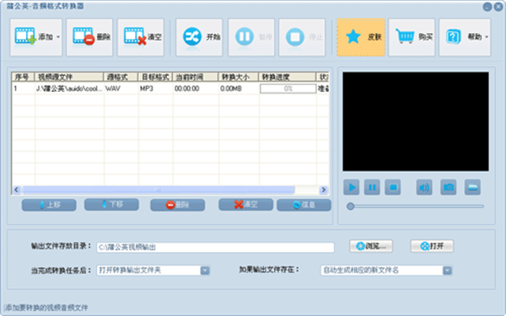This screenshot has height=316, width=506.
Task: Take a snapshot with the camera icon
Action: pyautogui.click(x=449, y=187)
